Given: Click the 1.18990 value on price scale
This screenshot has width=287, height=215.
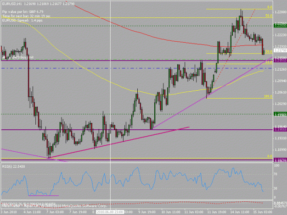Looking at the screenshot, I should click(x=281, y=150).
